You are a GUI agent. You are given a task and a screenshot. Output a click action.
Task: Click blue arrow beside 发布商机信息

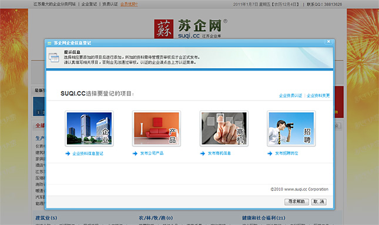click(x=203, y=153)
